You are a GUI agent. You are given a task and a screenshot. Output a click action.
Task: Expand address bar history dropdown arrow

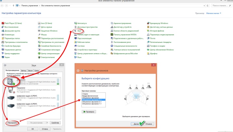(x=204, y=6)
